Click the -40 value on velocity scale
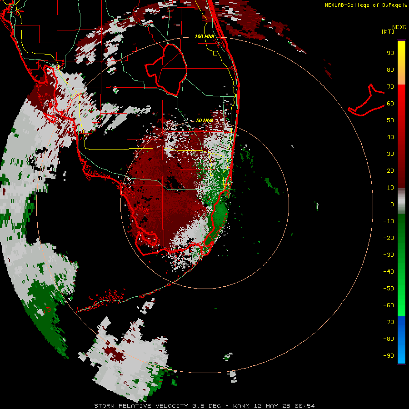 pos(389,272)
